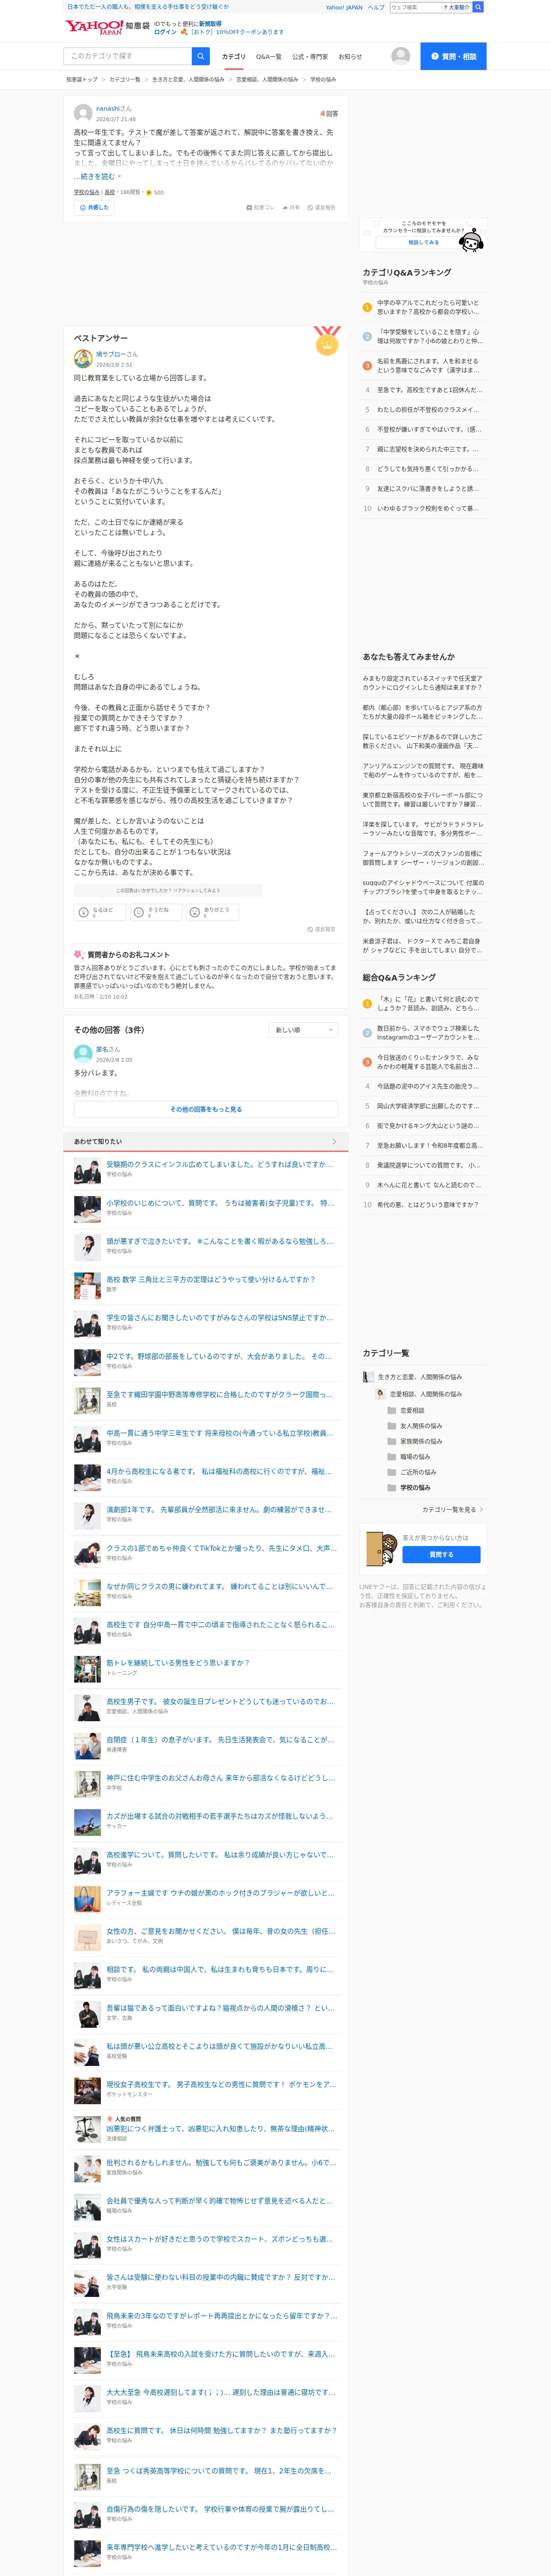Click the blue category search magnifier button
Viewport: 551px width, 2576px height.
pos(201,56)
